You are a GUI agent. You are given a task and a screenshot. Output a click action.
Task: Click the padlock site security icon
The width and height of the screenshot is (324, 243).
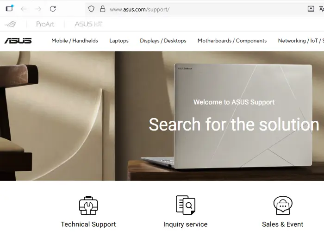(x=102, y=9)
